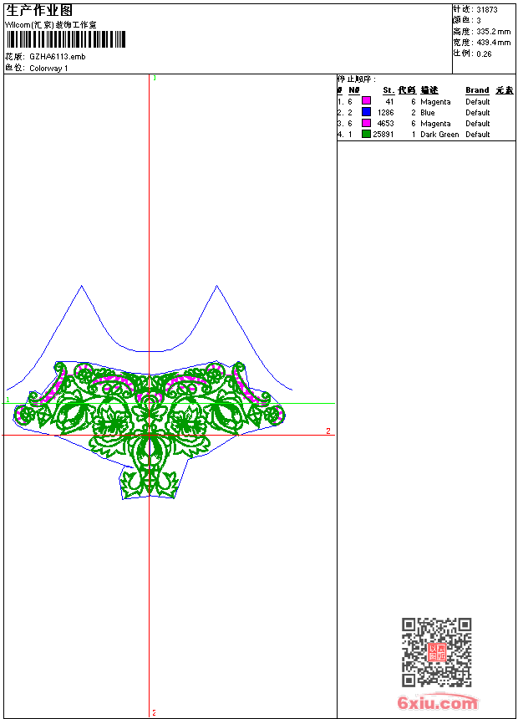This screenshot has width=518, height=719.
Task: Click the magenta swatch in row 1
Action: click(366, 101)
